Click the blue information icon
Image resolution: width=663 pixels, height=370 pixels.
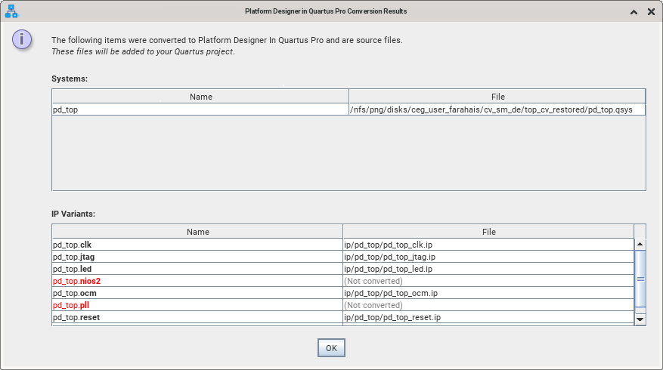click(23, 39)
